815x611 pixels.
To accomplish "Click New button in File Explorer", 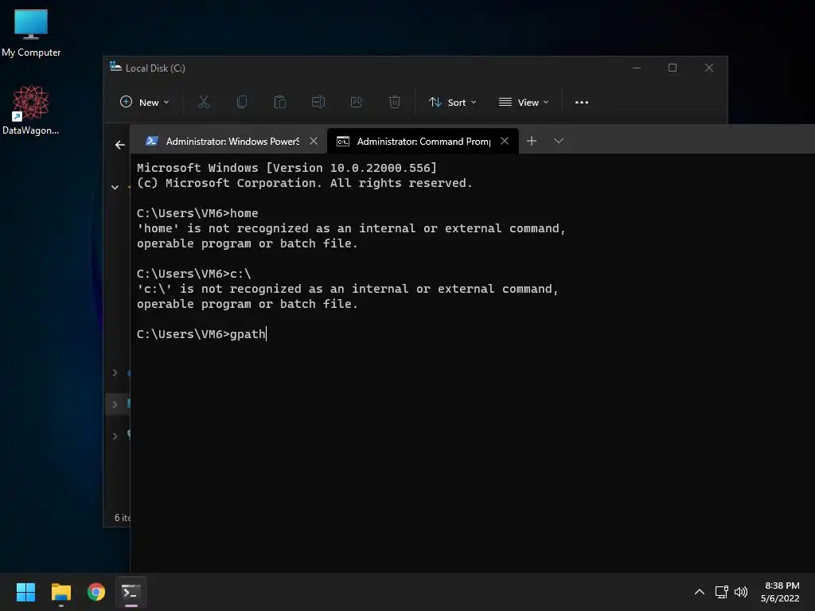I will click(145, 103).
